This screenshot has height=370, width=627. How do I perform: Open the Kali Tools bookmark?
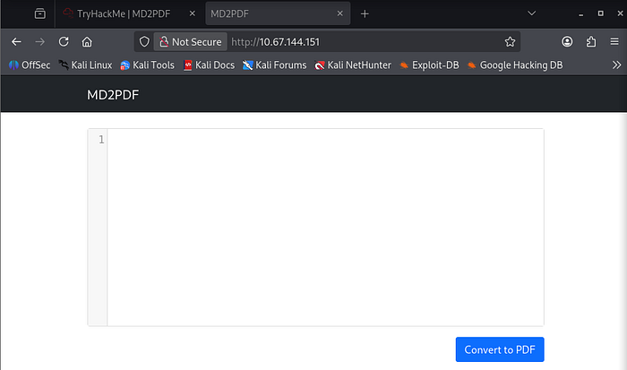click(147, 65)
